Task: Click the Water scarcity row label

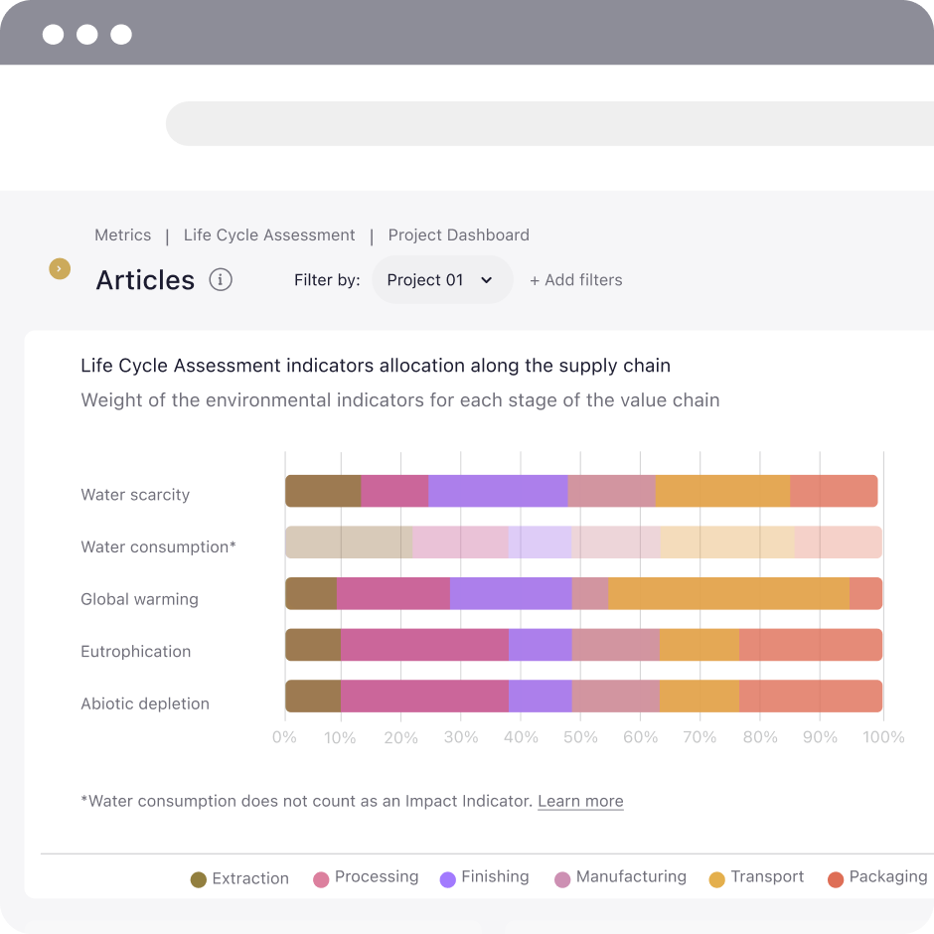Action: [x=135, y=495]
